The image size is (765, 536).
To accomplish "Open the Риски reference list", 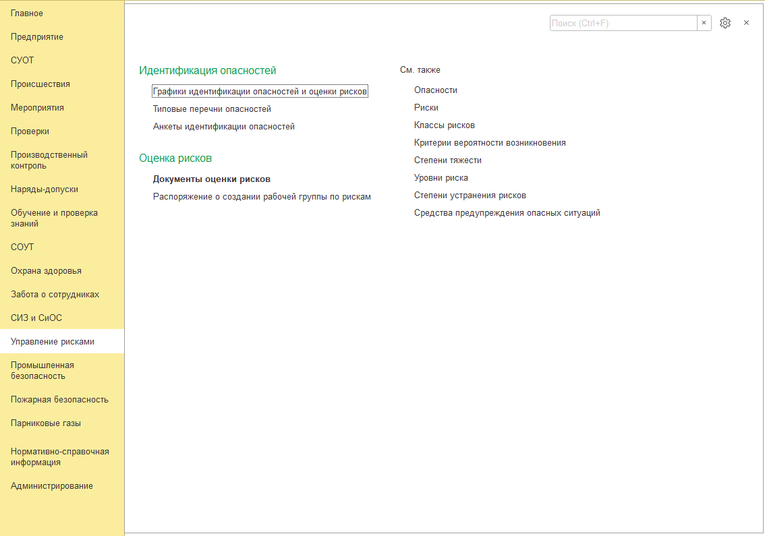I will 426,108.
